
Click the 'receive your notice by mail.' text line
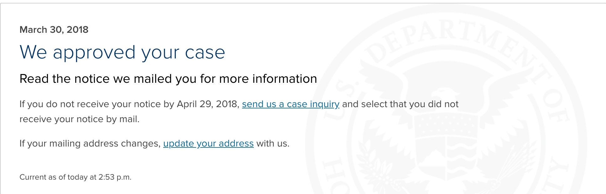coord(79,119)
